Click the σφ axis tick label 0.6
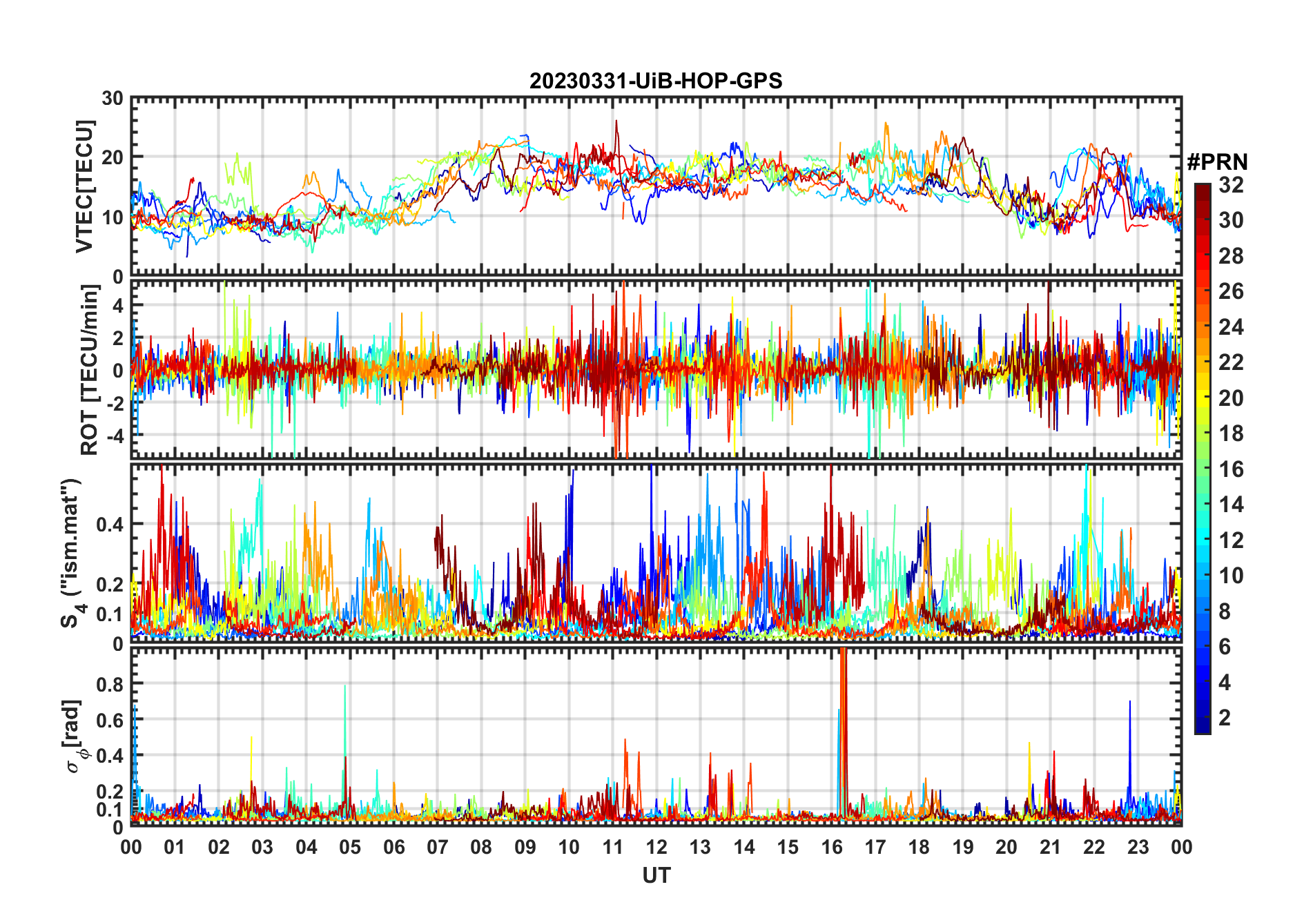 pyautogui.click(x=110, y=720)
